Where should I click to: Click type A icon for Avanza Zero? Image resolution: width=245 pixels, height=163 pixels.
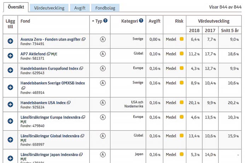coord(103,39)
